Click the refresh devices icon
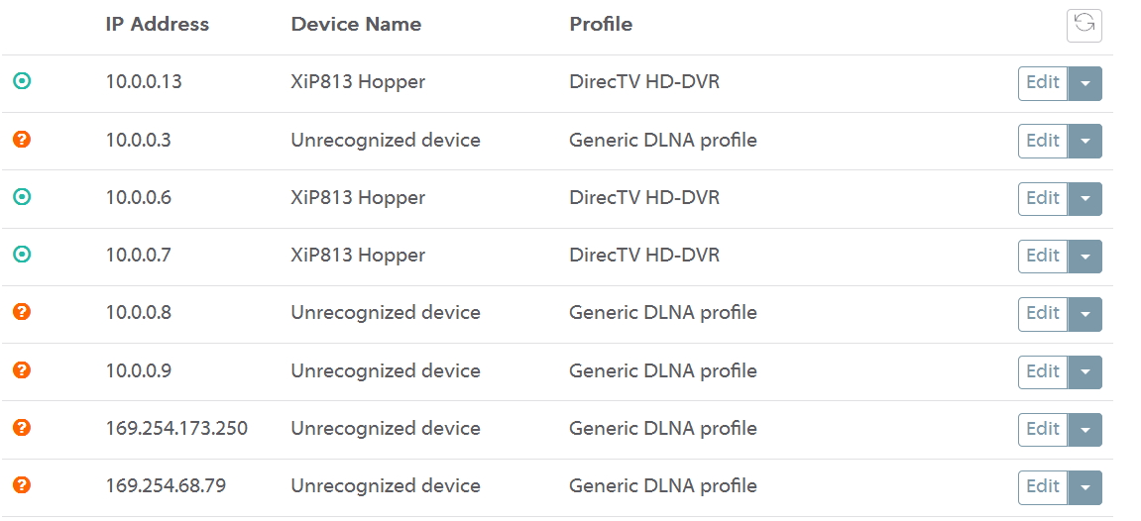Image resolution: width=1141 pixels, height=521 pixels. pyautogui.click(x=1084, y=25)
